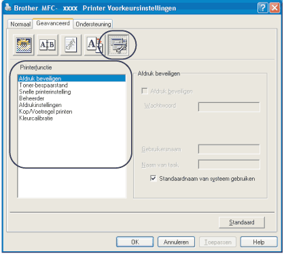Choose Snelle printerinstelling in Printerfunctie list
284x254 pixels.
[x=45, y=91]
